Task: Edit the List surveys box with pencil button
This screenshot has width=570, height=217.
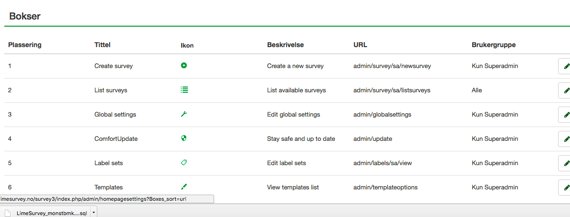Action: pyautogui.click(x=566, y=90)
